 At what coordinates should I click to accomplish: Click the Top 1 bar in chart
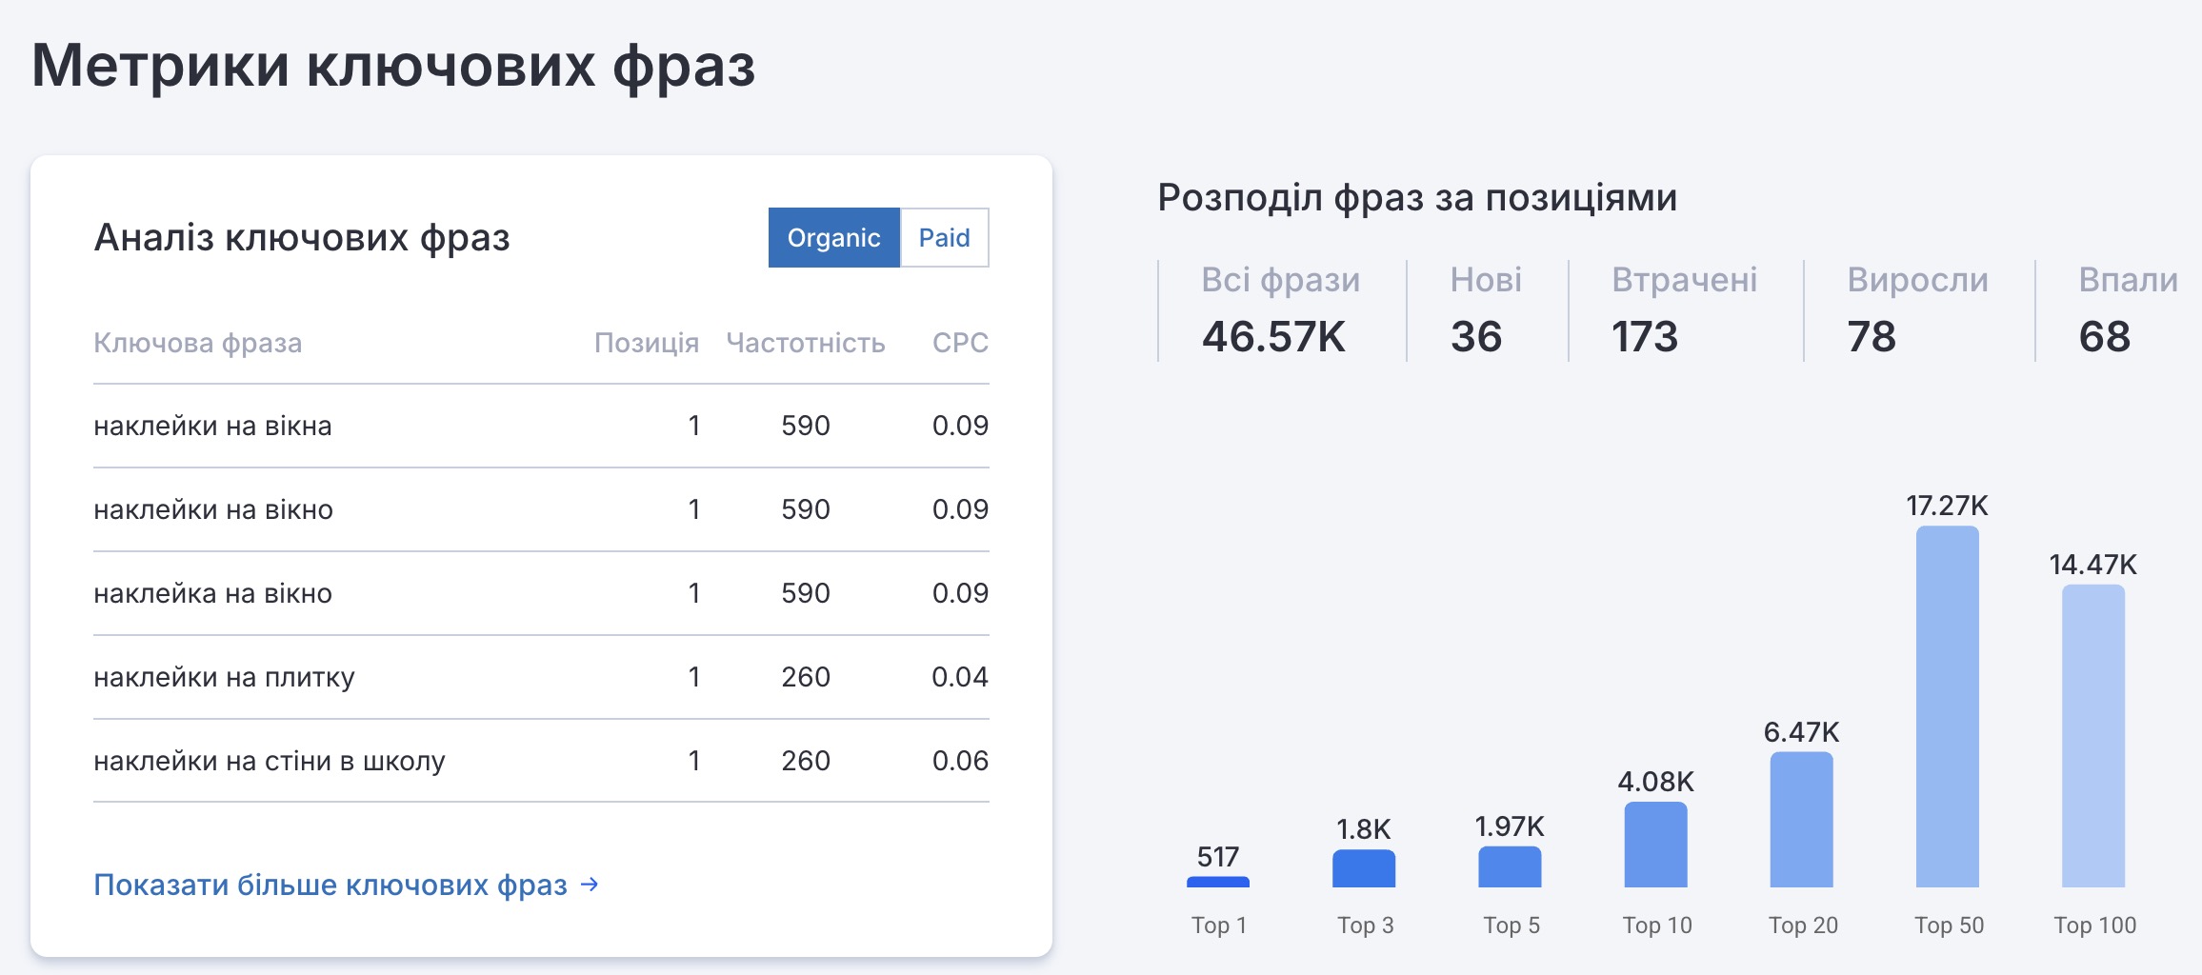[1217, 882]
